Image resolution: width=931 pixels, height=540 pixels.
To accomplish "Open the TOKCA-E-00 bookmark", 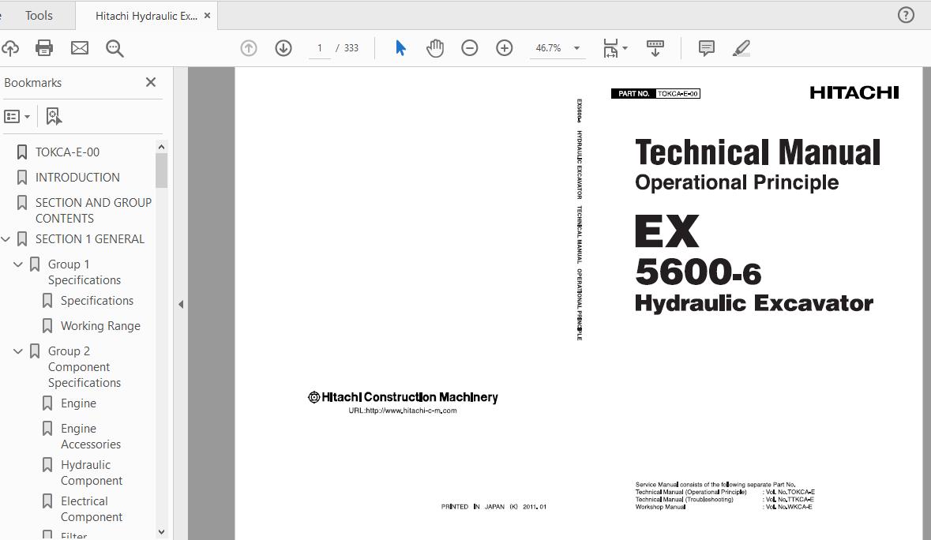I will [67, 152].
